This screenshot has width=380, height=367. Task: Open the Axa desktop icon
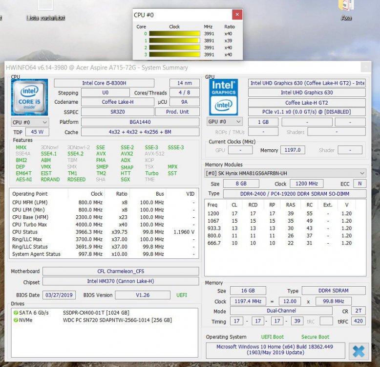point(346,11)
